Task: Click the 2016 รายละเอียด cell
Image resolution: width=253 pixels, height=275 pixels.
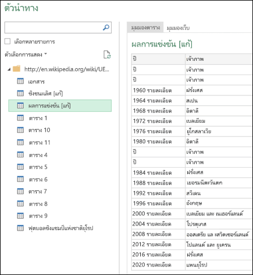Action: [x=158, y=255]
